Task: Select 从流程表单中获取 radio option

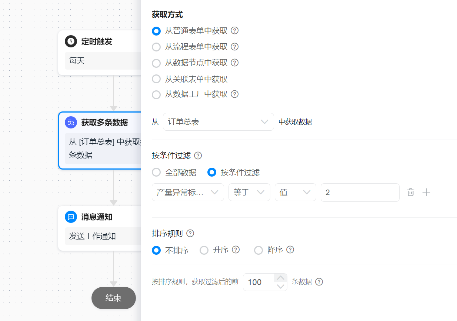Action: (x=156, y=47)
